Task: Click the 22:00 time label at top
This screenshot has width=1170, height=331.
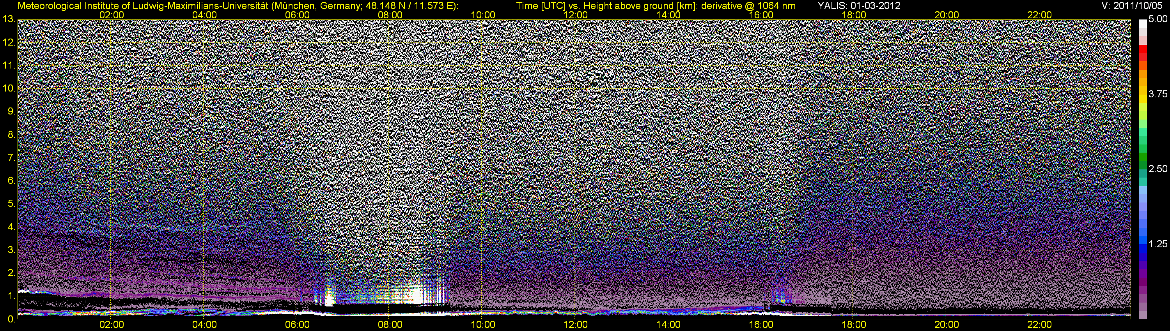Action: pos(1039,15)
